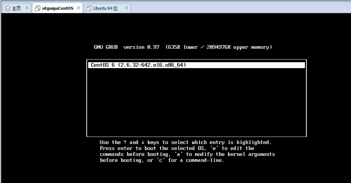Focus VM console by clicking below instructions
This screenshot has height=183, width=351.
click(185, 173)
